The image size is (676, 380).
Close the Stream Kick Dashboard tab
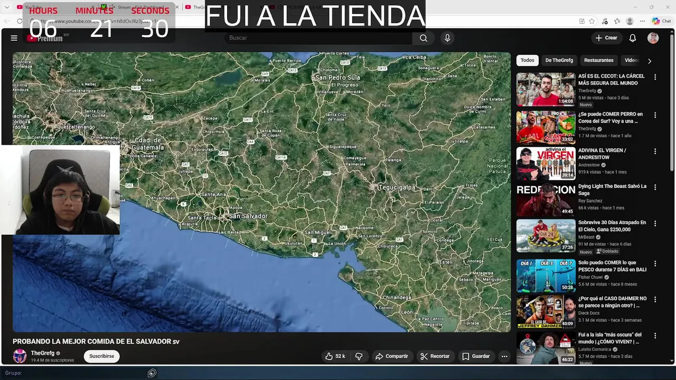(x=176, y=7)
